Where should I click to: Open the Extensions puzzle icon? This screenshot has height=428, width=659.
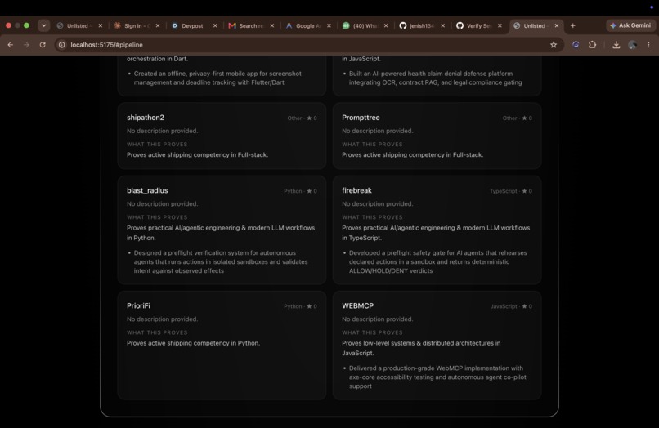coord(592,45)
